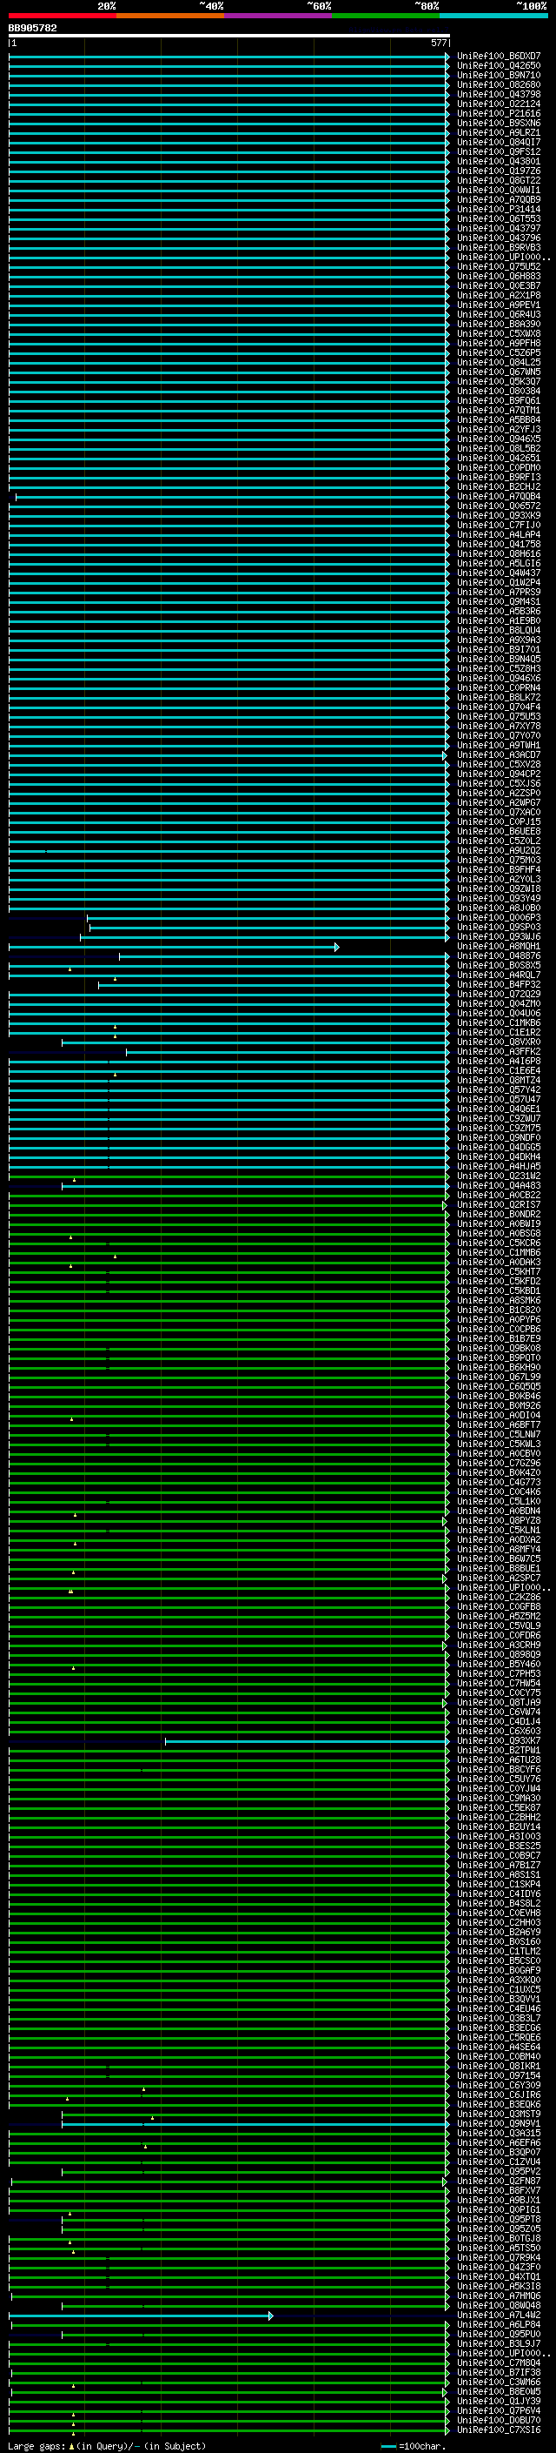This screenshot has height=2453, width=556.
Task: Select UniRef100_Q84QI7 entry
Action: click(499, 143)
